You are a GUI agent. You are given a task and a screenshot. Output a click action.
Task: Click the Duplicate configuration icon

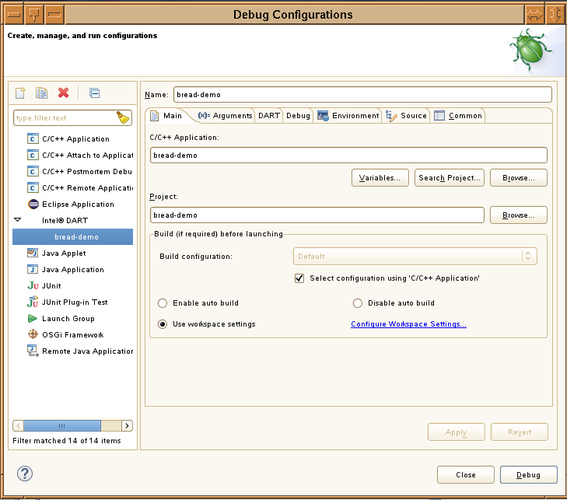[42, 93]
